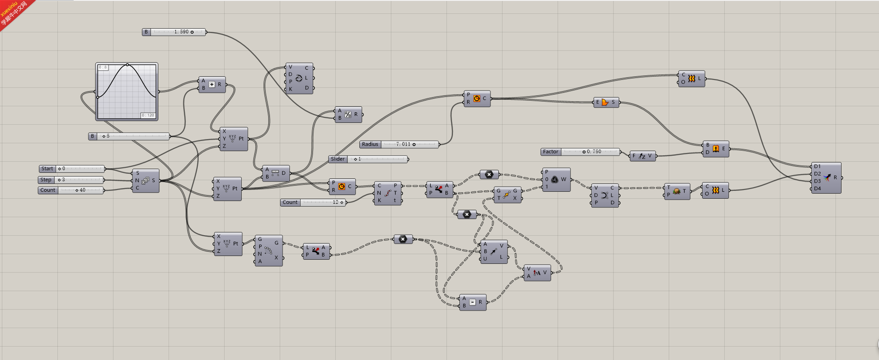The height and width of the screenshot is (360, 879).
Task: Click the Start slider showing 0
Action: tap(72, 169)
